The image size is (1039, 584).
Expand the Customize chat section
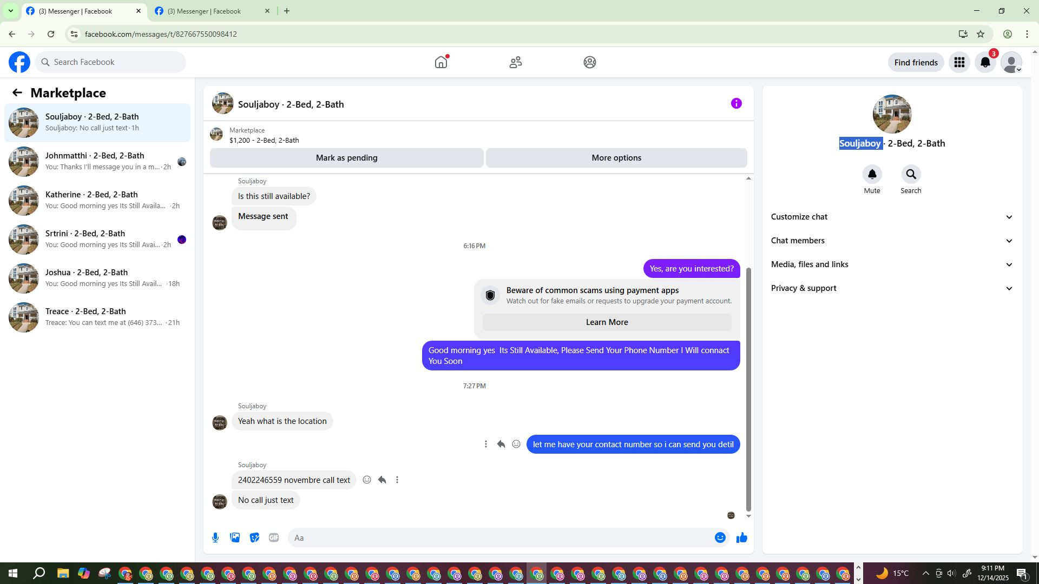point(891,217)
